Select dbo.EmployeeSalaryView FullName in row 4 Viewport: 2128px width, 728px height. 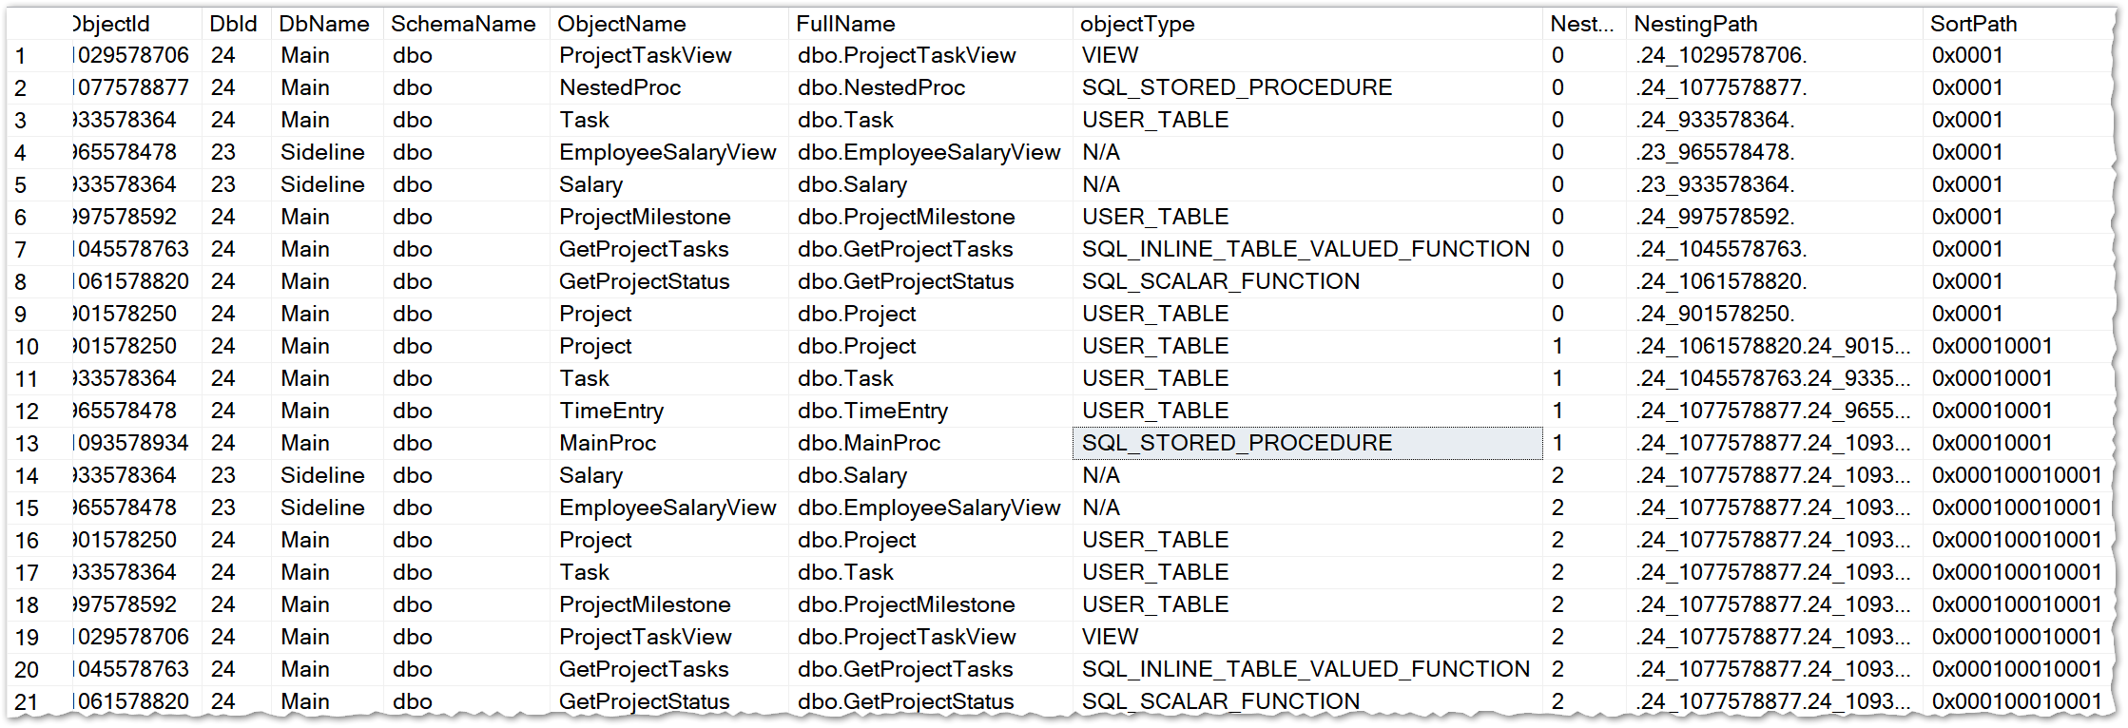point(930,152)
